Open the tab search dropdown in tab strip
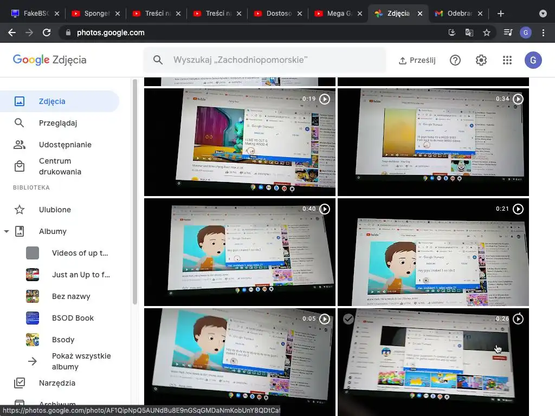 [543, 14]
